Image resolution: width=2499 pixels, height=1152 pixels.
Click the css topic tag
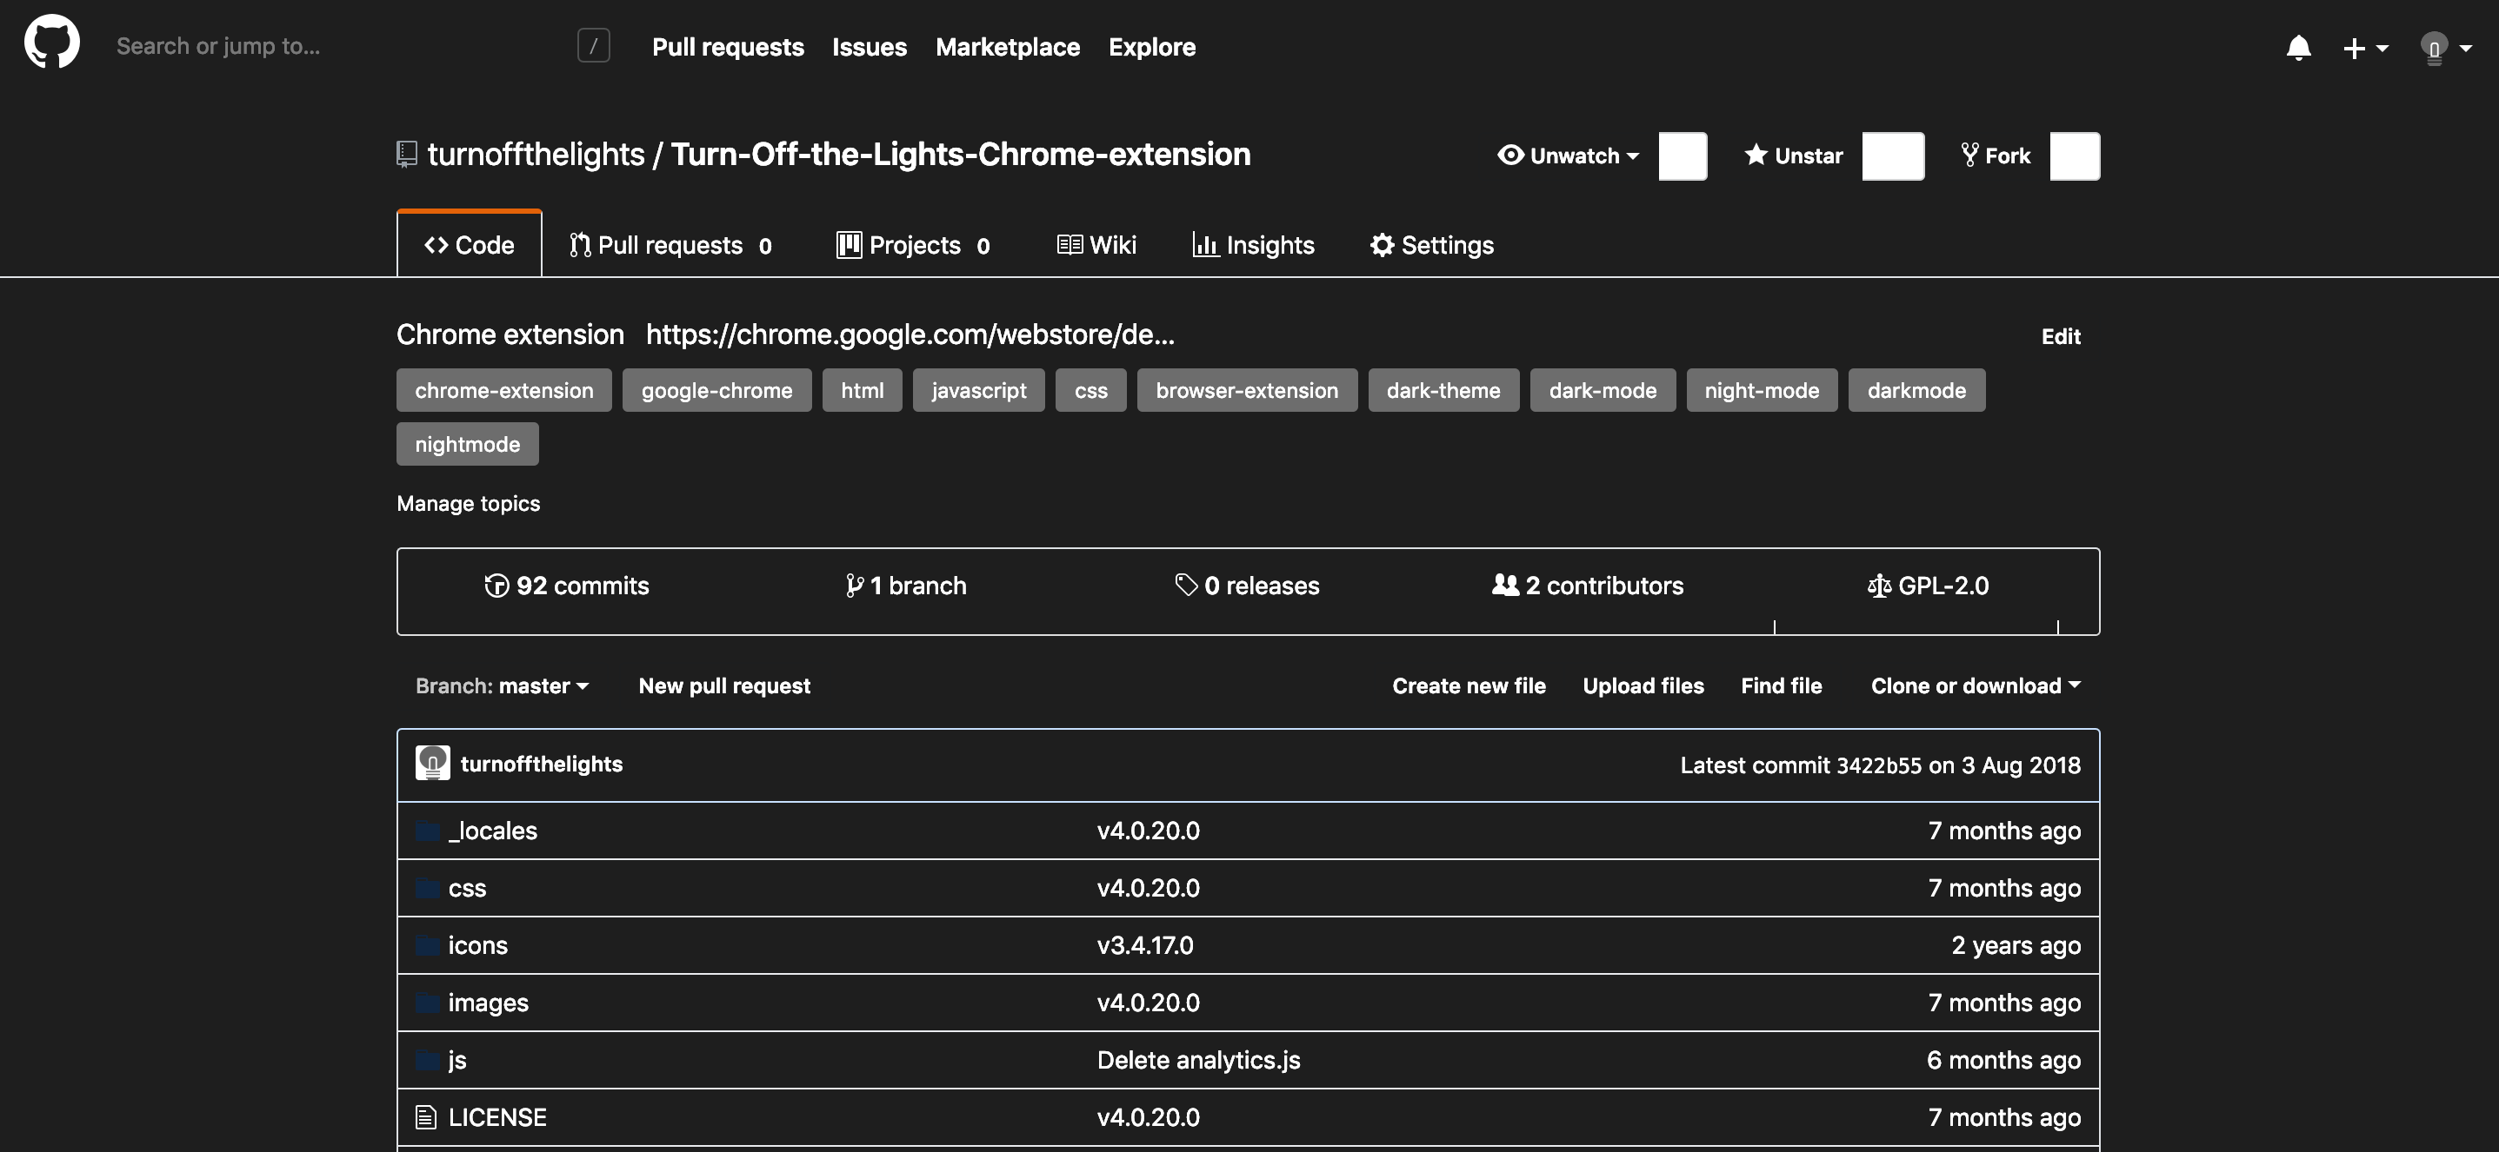point(1091,390)
